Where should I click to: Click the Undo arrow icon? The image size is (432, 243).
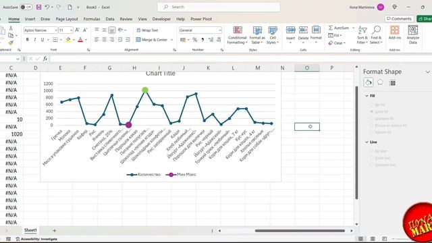coord(47,7)
